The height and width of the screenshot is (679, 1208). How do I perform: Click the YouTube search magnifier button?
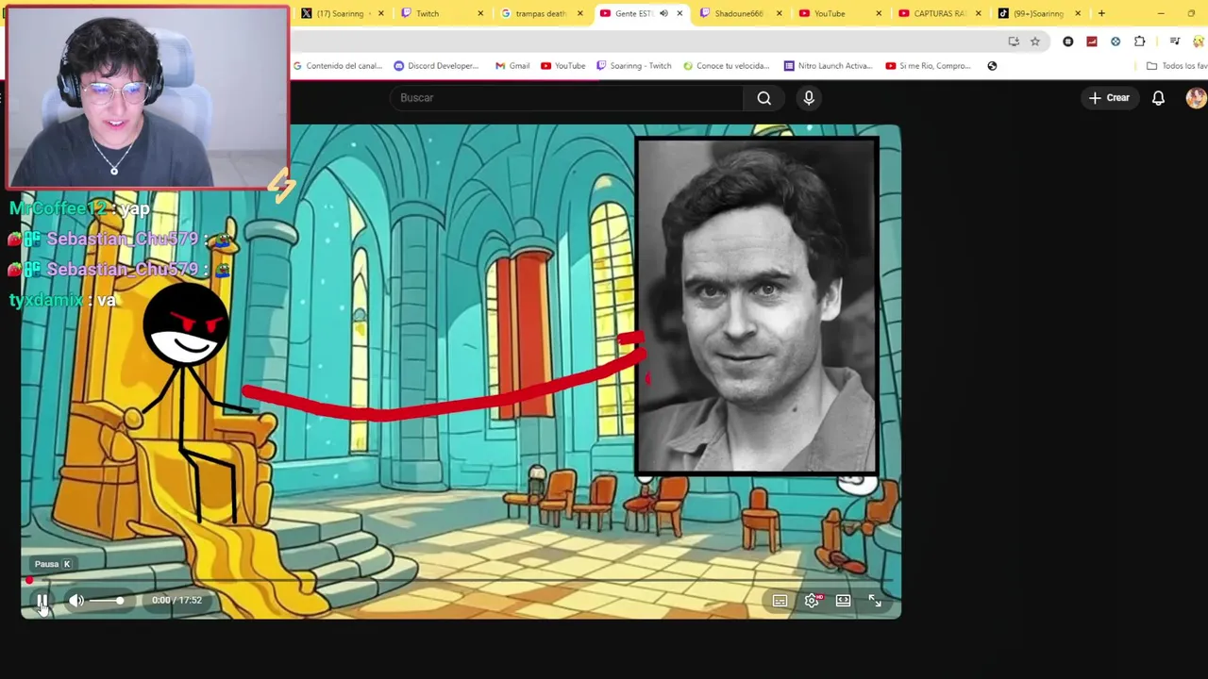click(764, 97)
